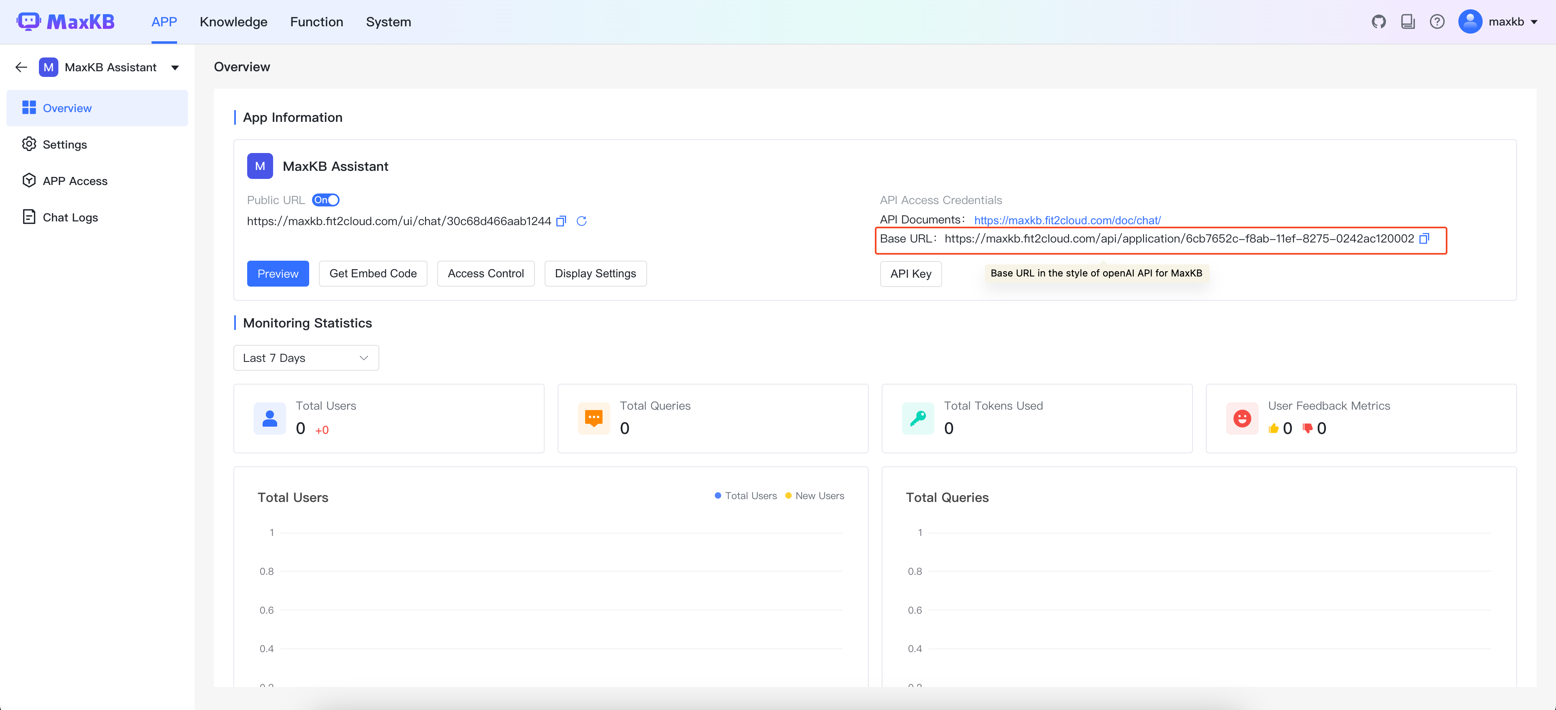This screenshot has width=1556, height=710.
Task: Open the GitHub repository icon
Action: coord(1379,22)
